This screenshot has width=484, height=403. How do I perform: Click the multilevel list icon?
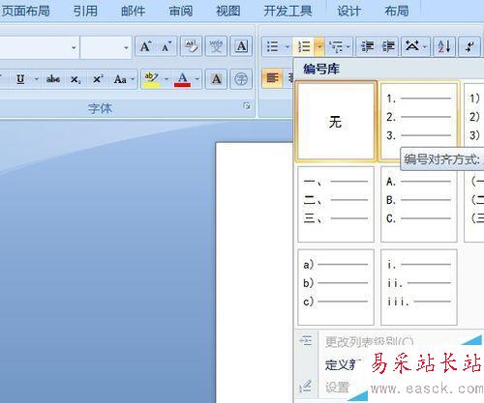[x=337, y=47]
